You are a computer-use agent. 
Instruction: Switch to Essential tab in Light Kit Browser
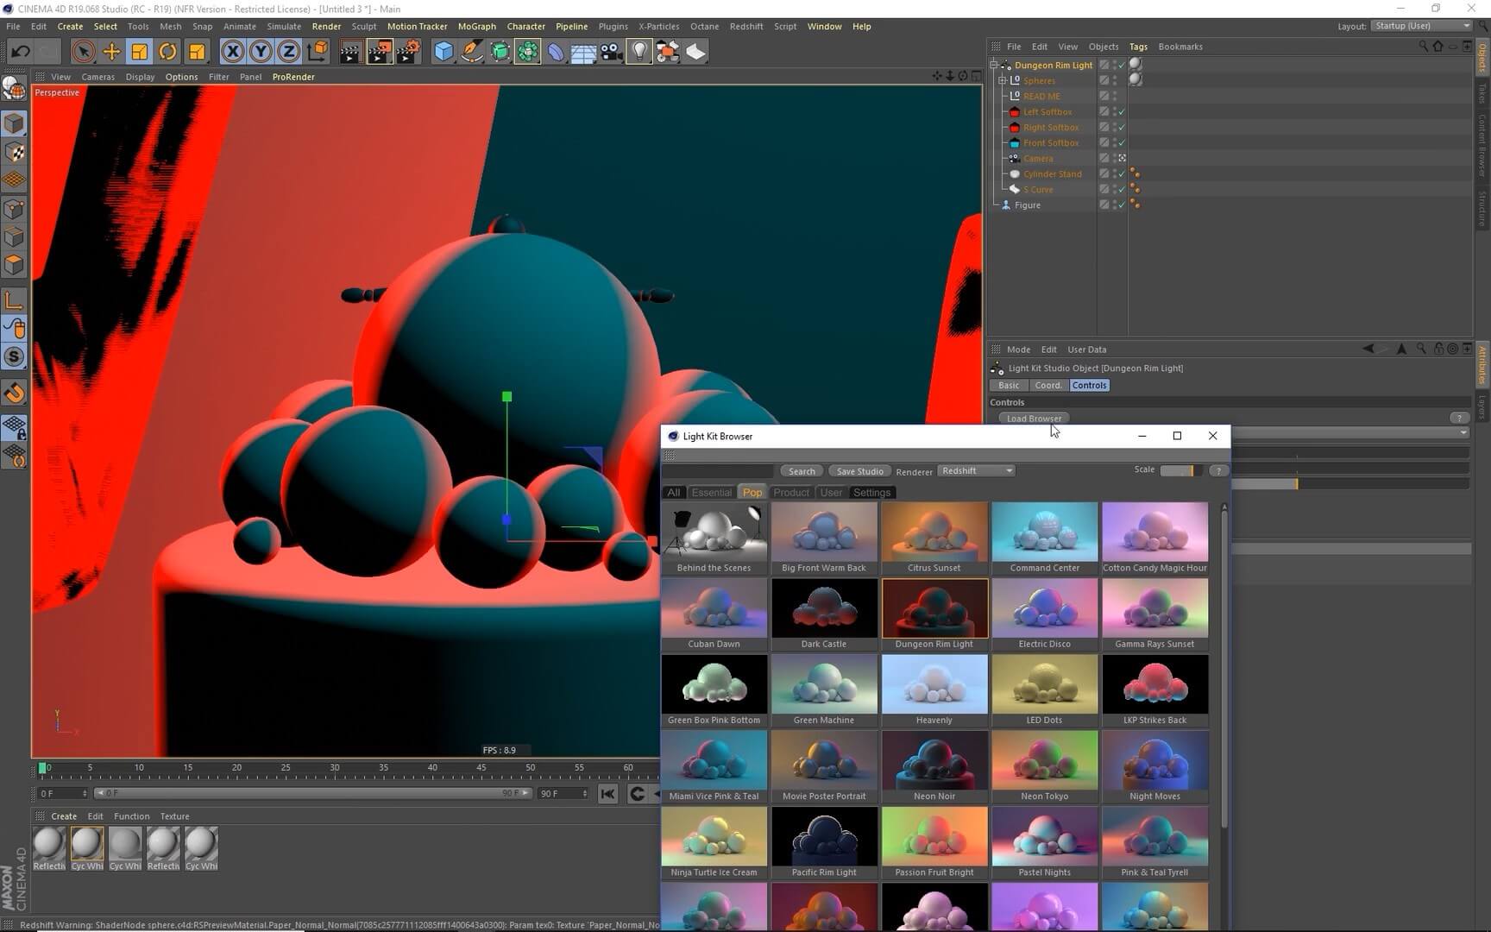pyautogui.click(x=711, y=493)
